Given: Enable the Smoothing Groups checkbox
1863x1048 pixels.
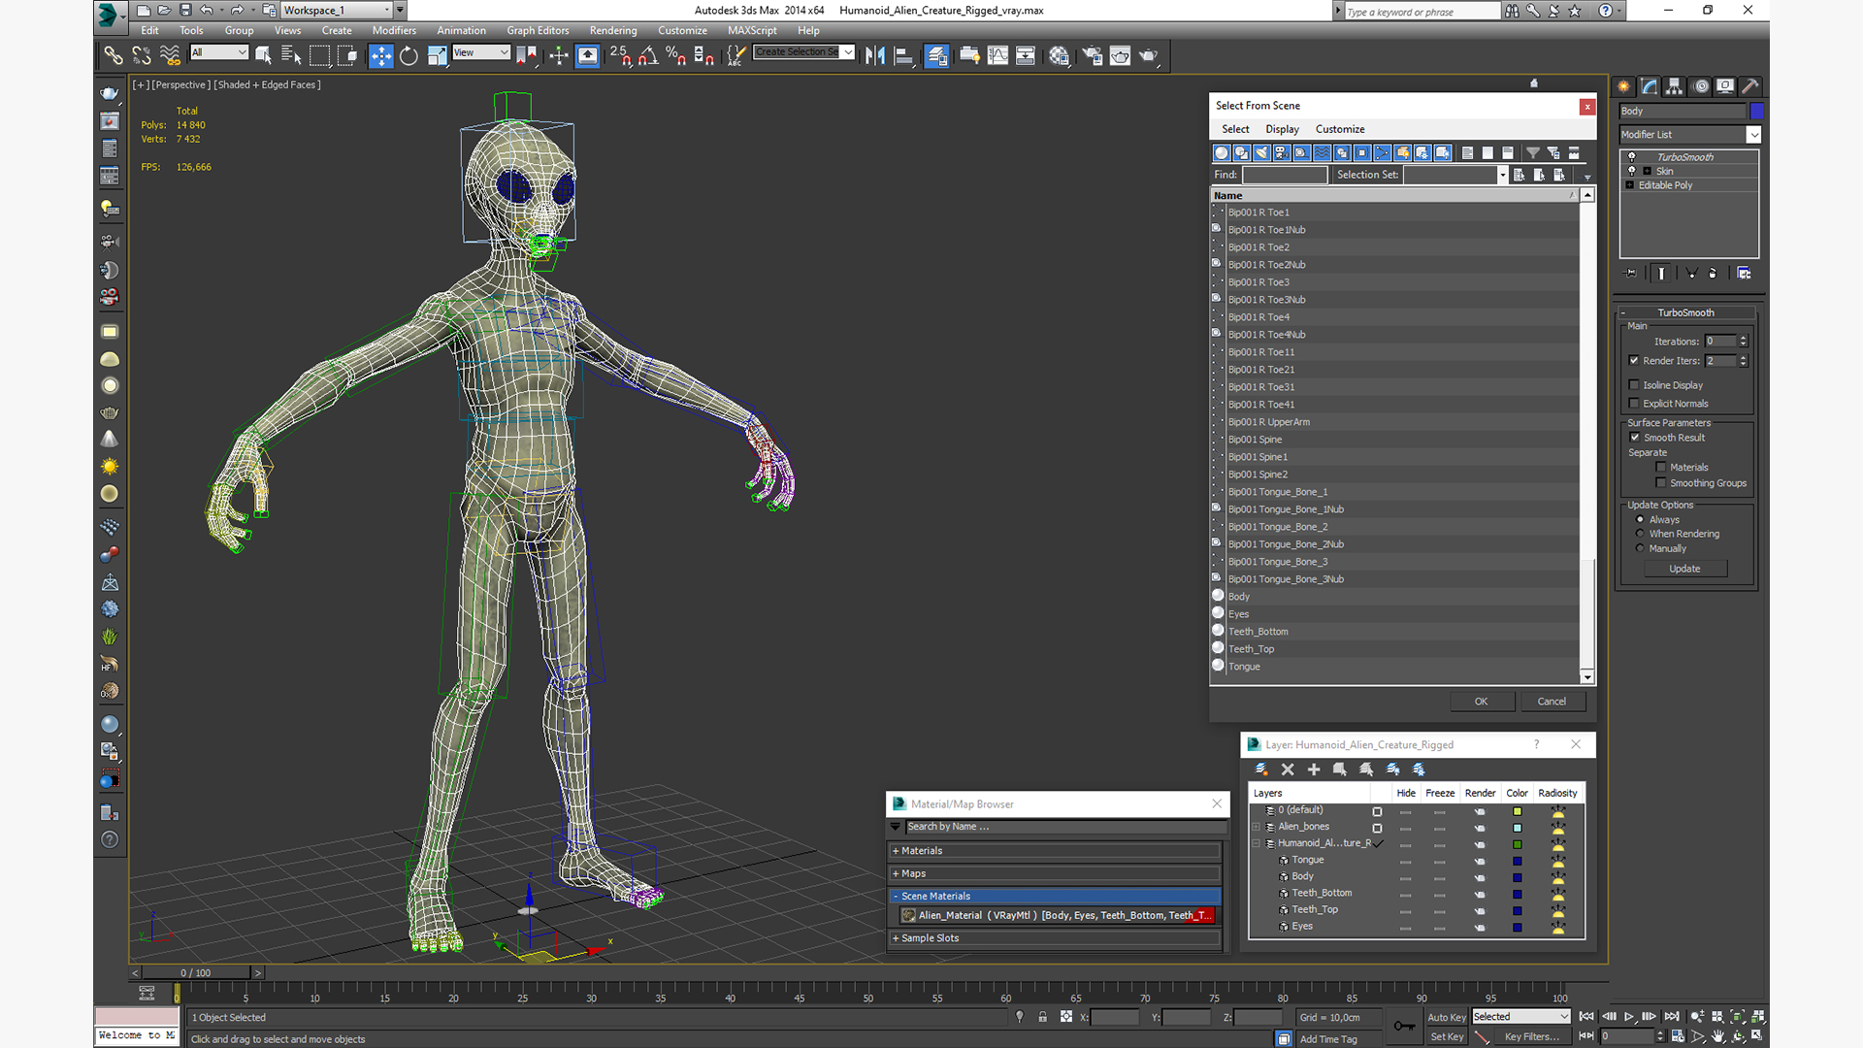Looking at the screenshot, I should 1661,483.
